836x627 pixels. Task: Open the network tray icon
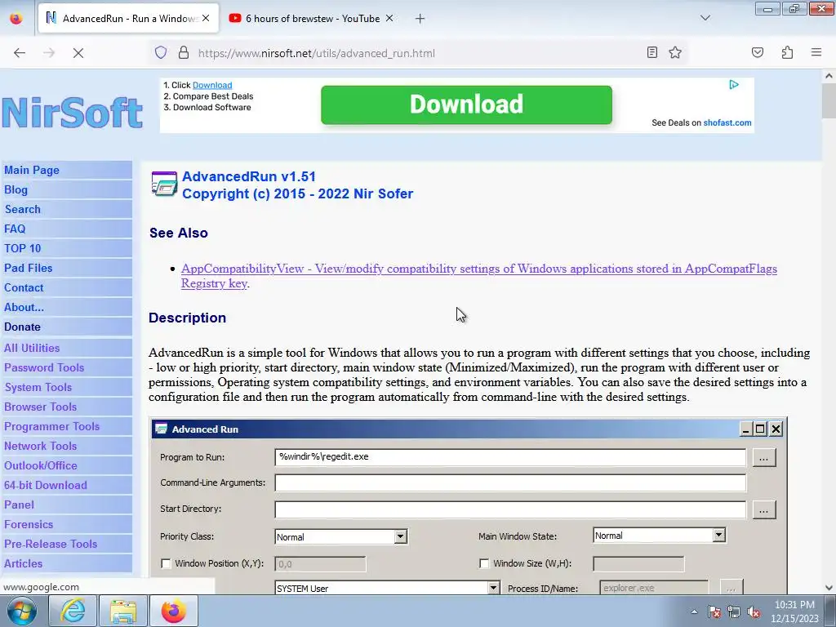pos(734,611)
